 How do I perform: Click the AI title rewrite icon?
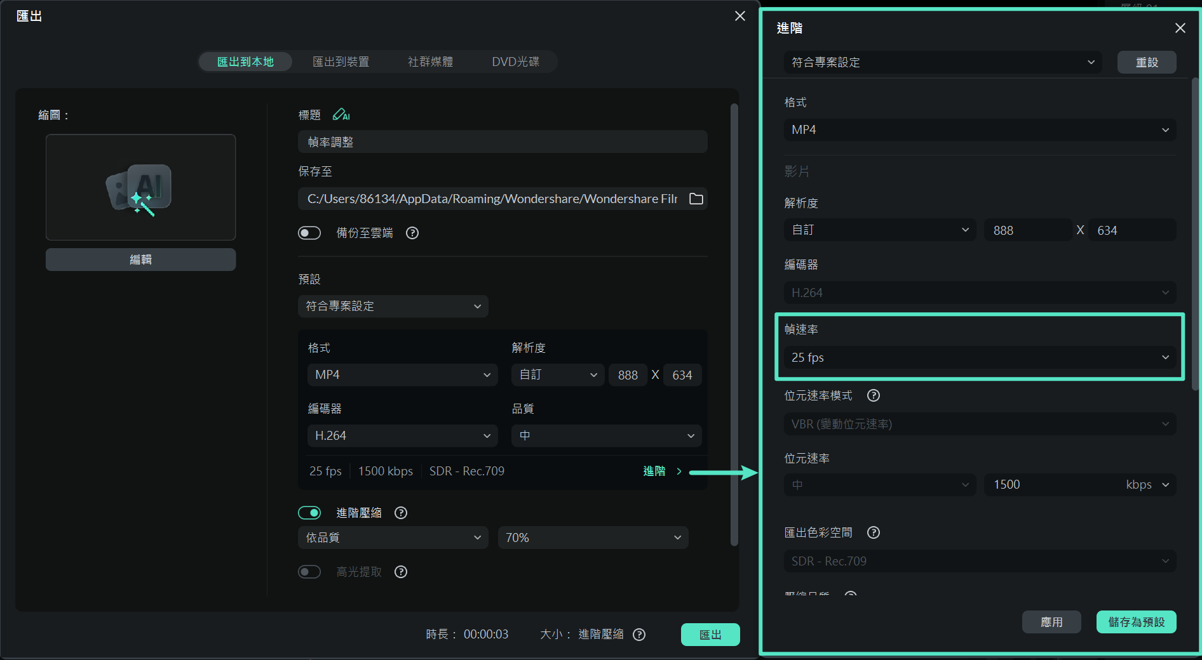click(341, 115)
